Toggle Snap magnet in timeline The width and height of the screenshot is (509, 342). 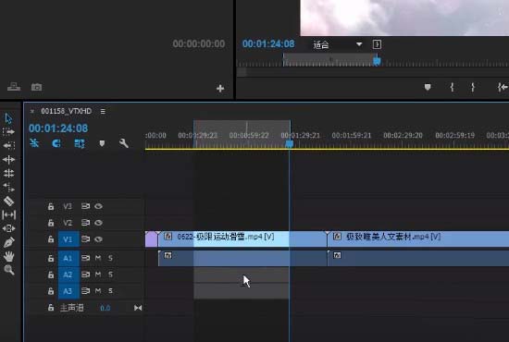[x=56, y=143]
